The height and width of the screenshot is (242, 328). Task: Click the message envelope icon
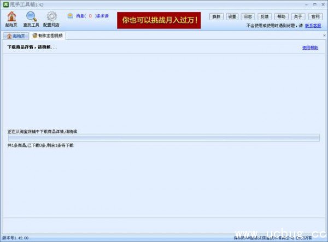coord(71,16)
